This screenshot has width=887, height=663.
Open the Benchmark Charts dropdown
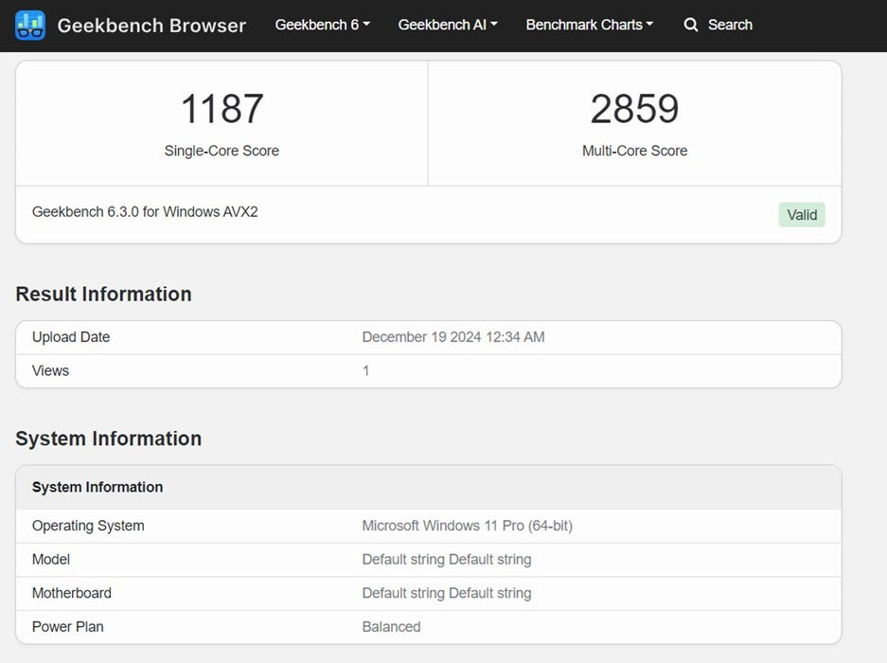pyautogui.click(x=589, y=25)
